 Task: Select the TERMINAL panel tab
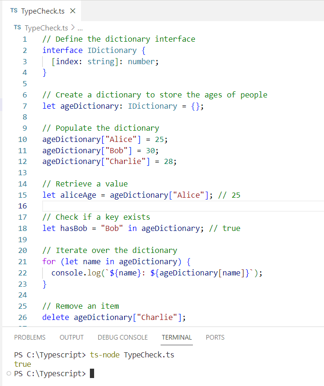[x=177, y=337]
